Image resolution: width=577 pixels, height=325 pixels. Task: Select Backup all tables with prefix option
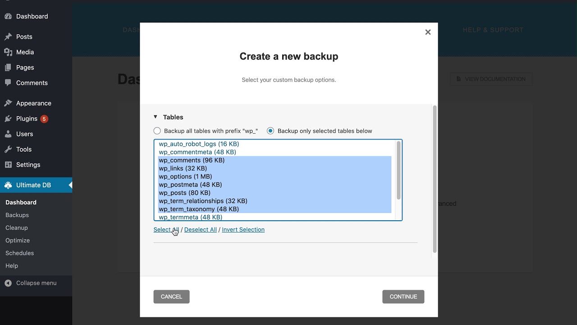click(x=157, y=131)
